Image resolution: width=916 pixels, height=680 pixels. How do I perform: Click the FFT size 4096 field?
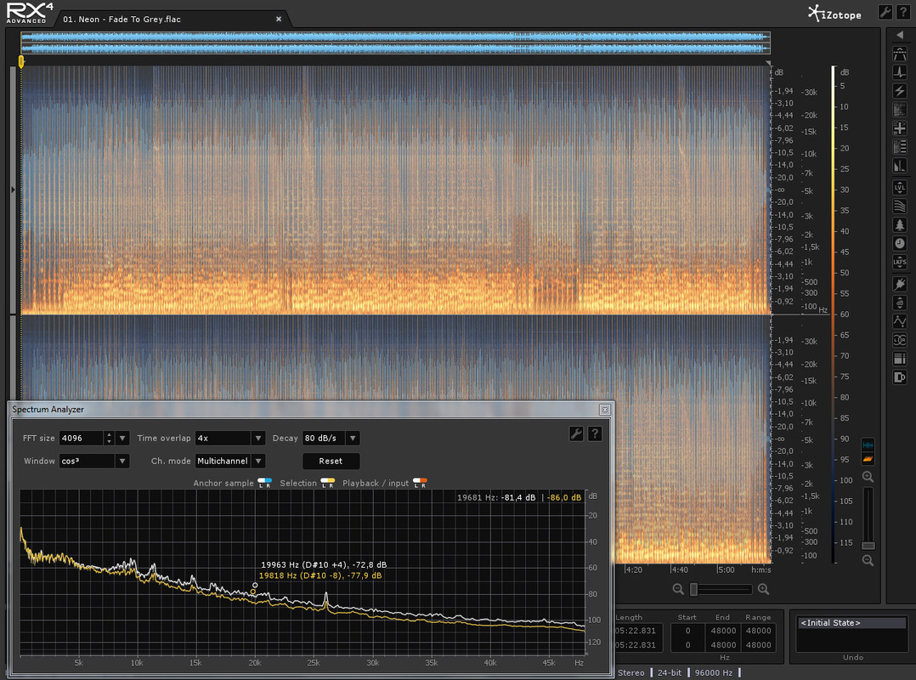tap(82, 438)
